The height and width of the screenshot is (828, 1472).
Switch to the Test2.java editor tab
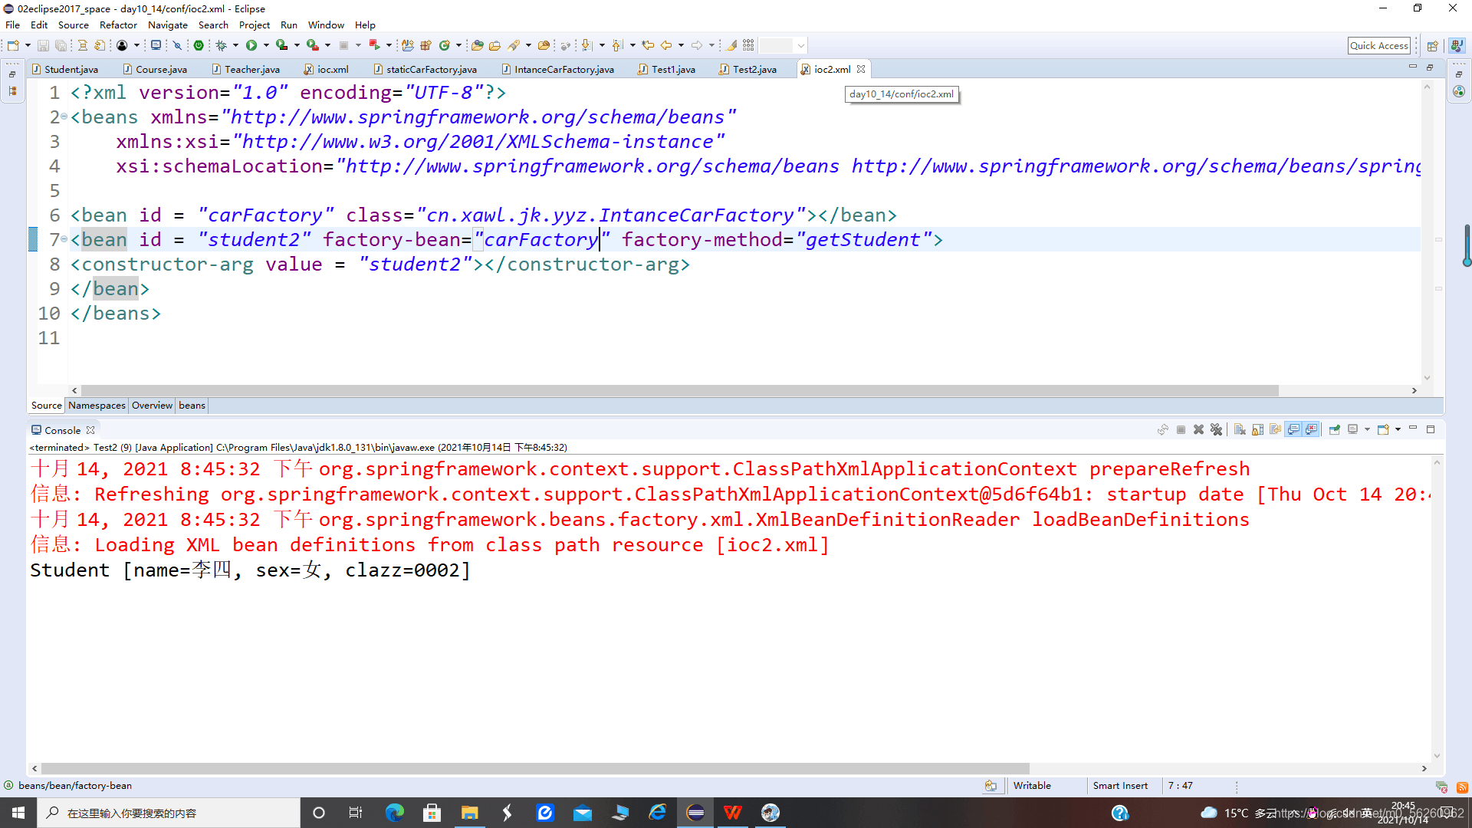[x=754, y=69]
